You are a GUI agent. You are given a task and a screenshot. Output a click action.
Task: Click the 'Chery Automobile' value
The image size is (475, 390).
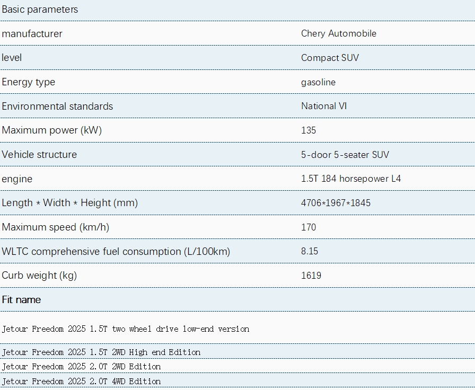click(x=339, y=33)
